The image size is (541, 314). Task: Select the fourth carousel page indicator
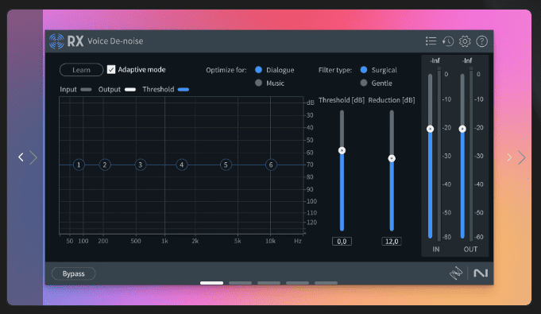(x=297, y=283)
